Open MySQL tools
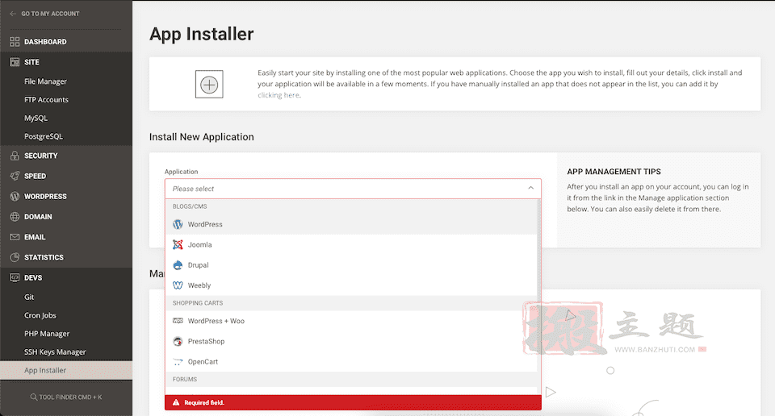Image resolution: width=775 pixels, height=416 pixels. coord(36,118)
